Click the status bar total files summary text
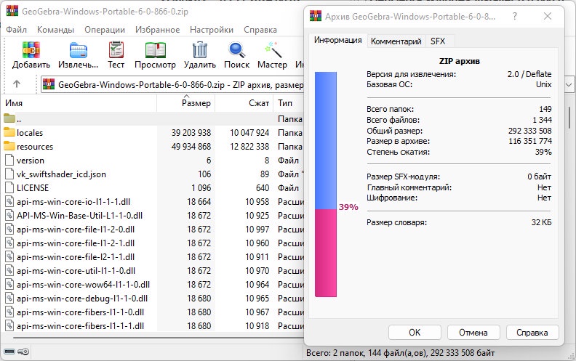Viewport: 576px width, 361px height. pos(401,353)
